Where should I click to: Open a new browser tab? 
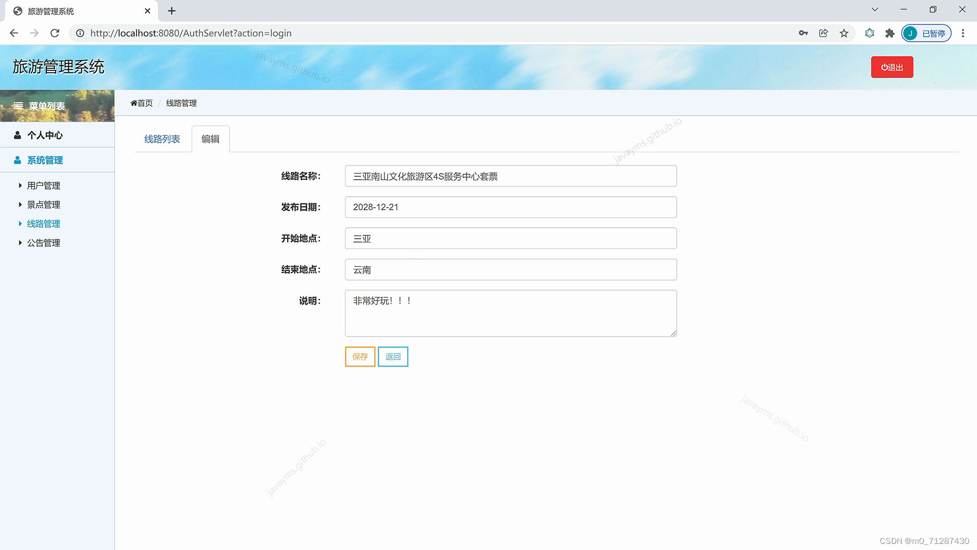pyautogui.click(x=171, y=11)
